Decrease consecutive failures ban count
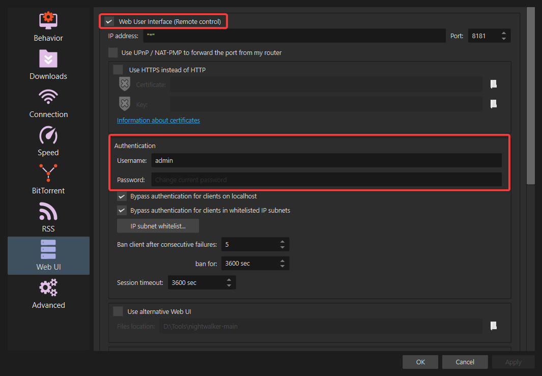This screenshot has height=376, width=542. [x=282, y=247]
